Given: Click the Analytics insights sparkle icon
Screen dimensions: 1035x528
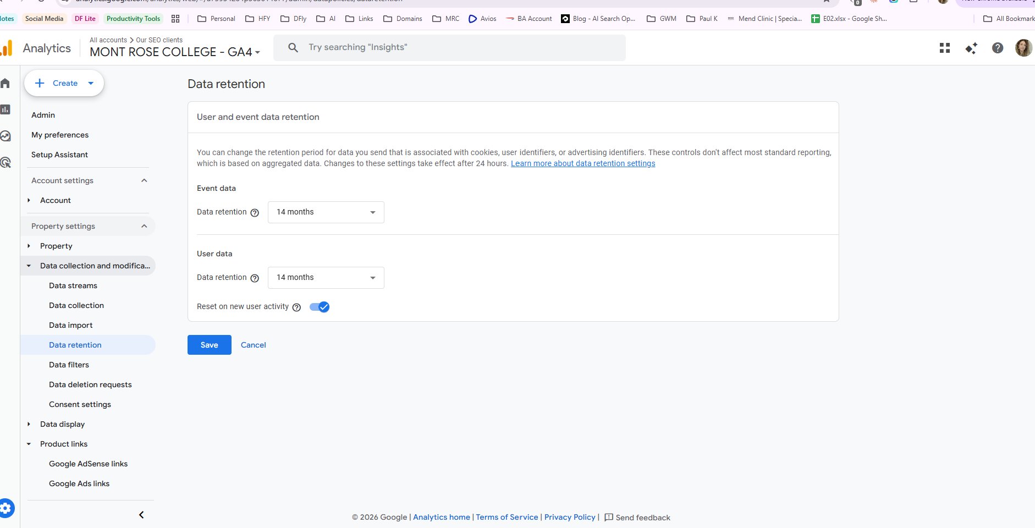Looking at the screenshot, I should [971, 48].
